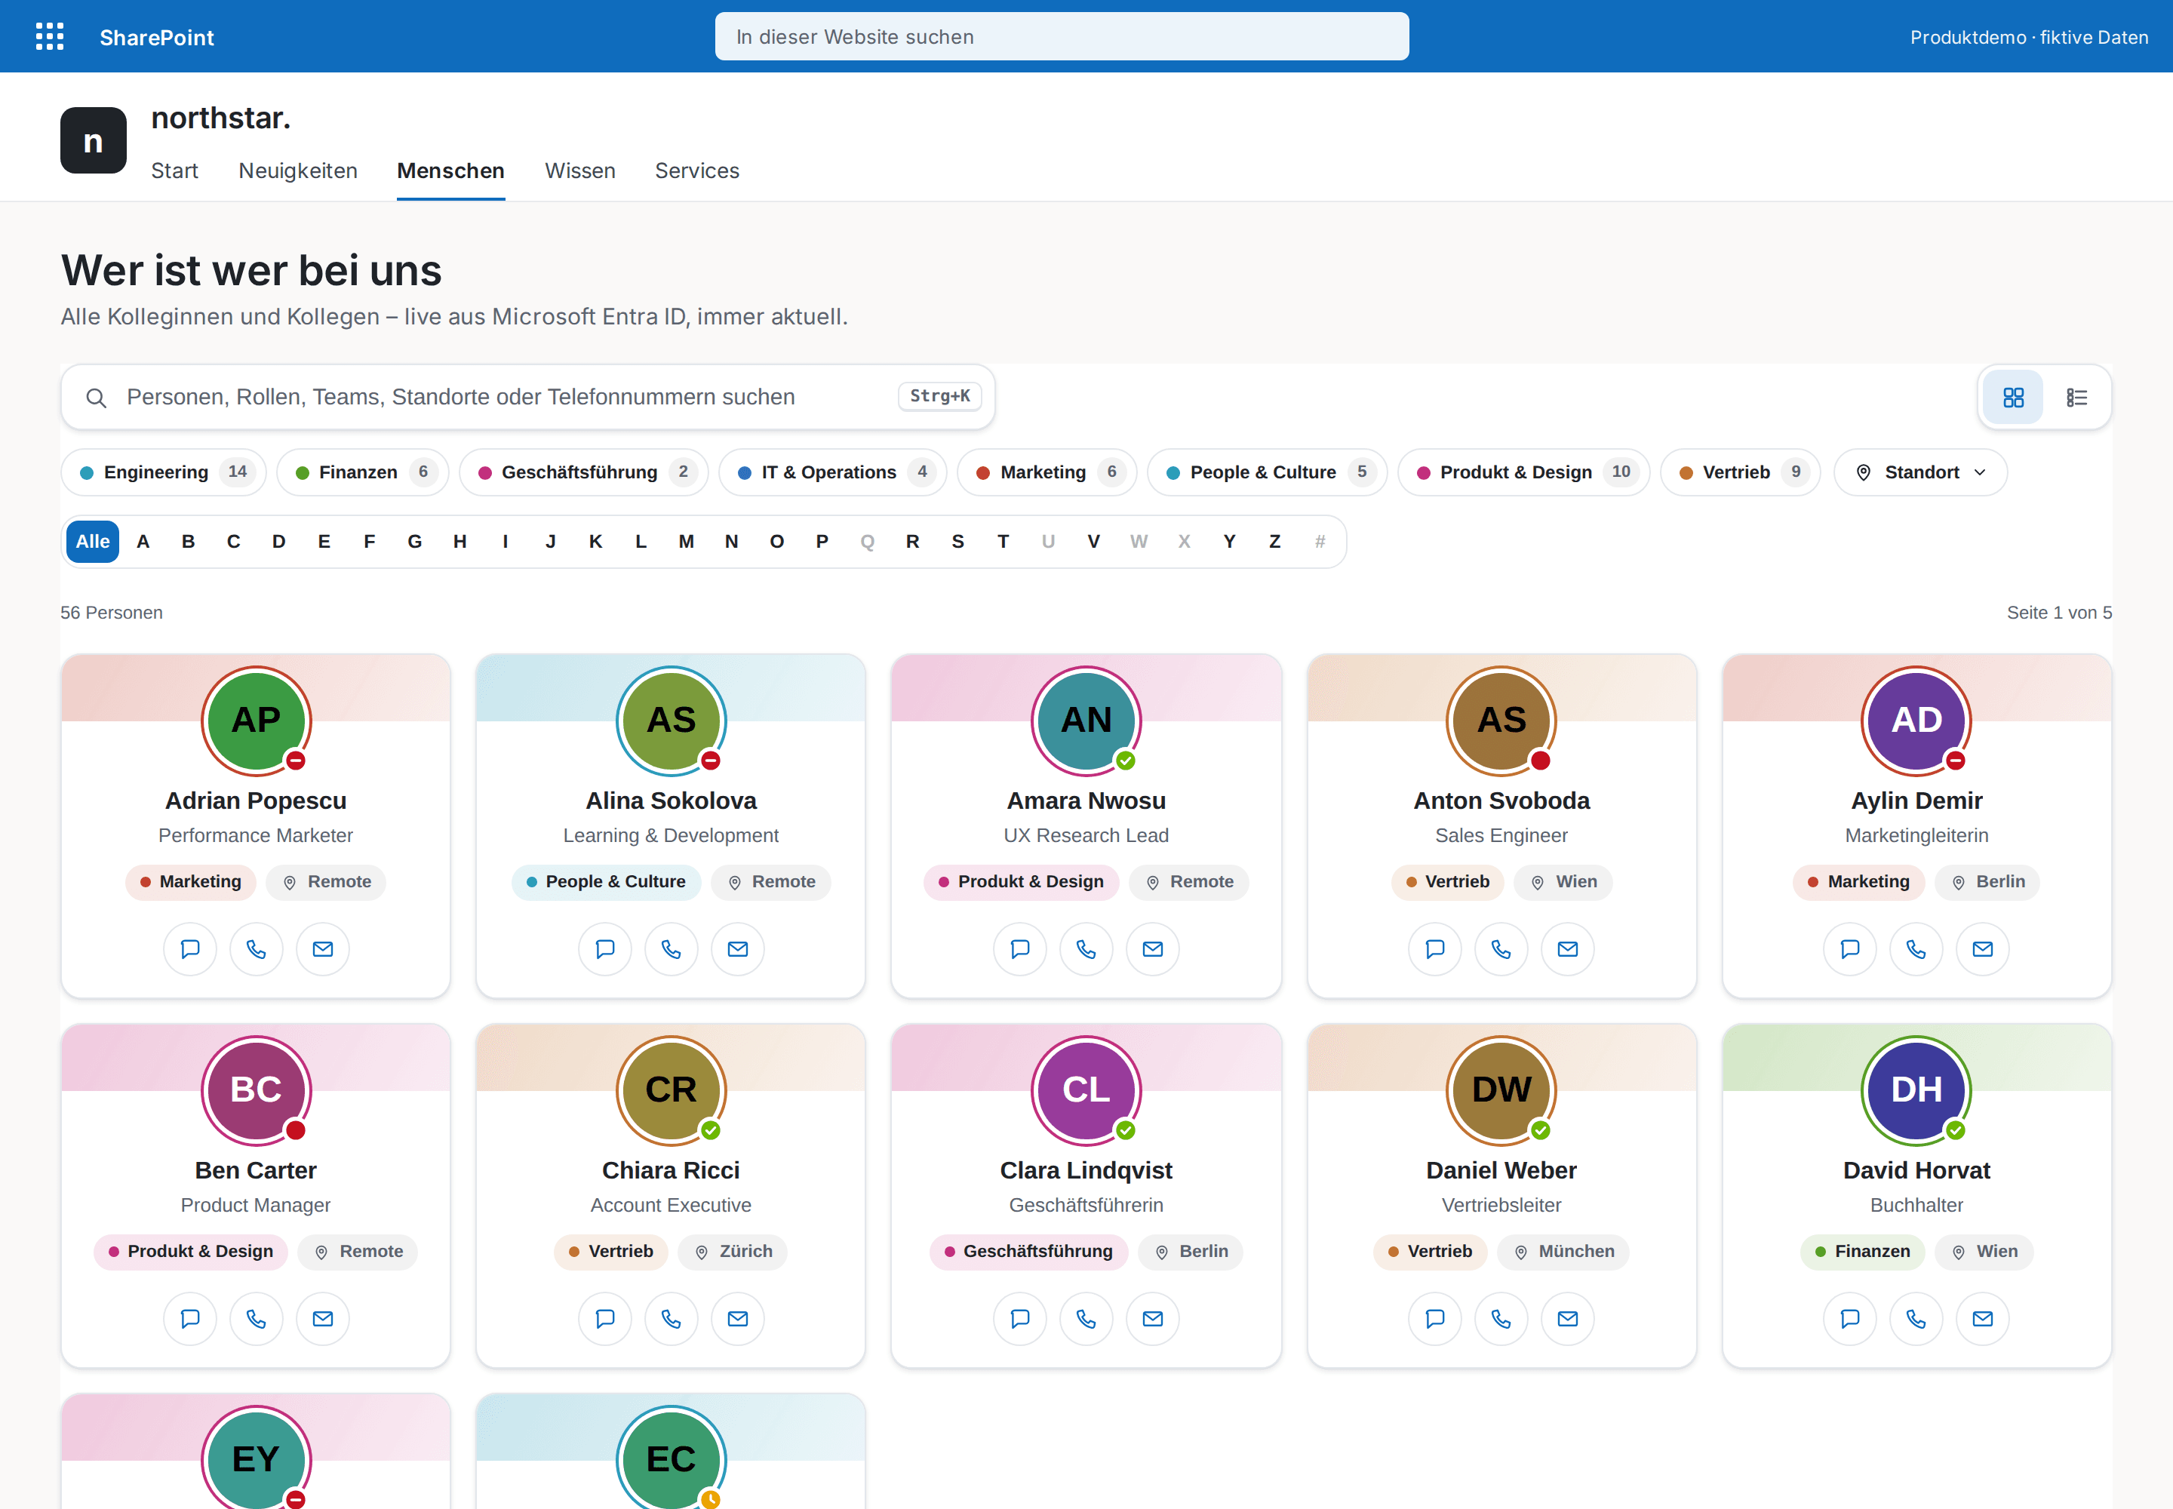Viewport: 2173px width, 1509px height.
Task: Filter names by letter M
Action: tap(686, 542)
